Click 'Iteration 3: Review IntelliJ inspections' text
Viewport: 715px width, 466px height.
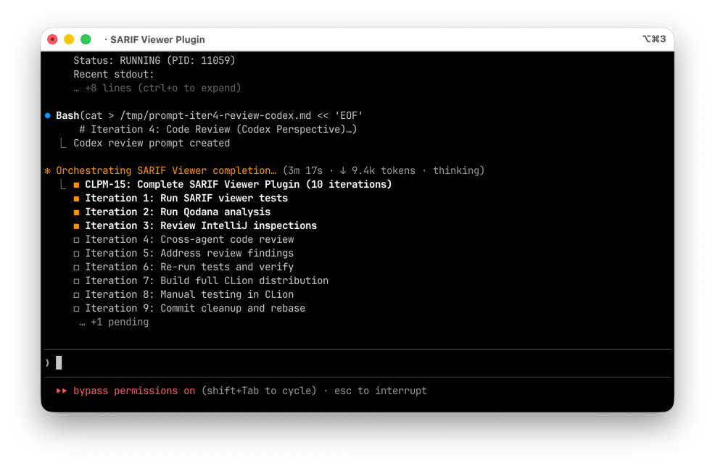tap(201, 225)
